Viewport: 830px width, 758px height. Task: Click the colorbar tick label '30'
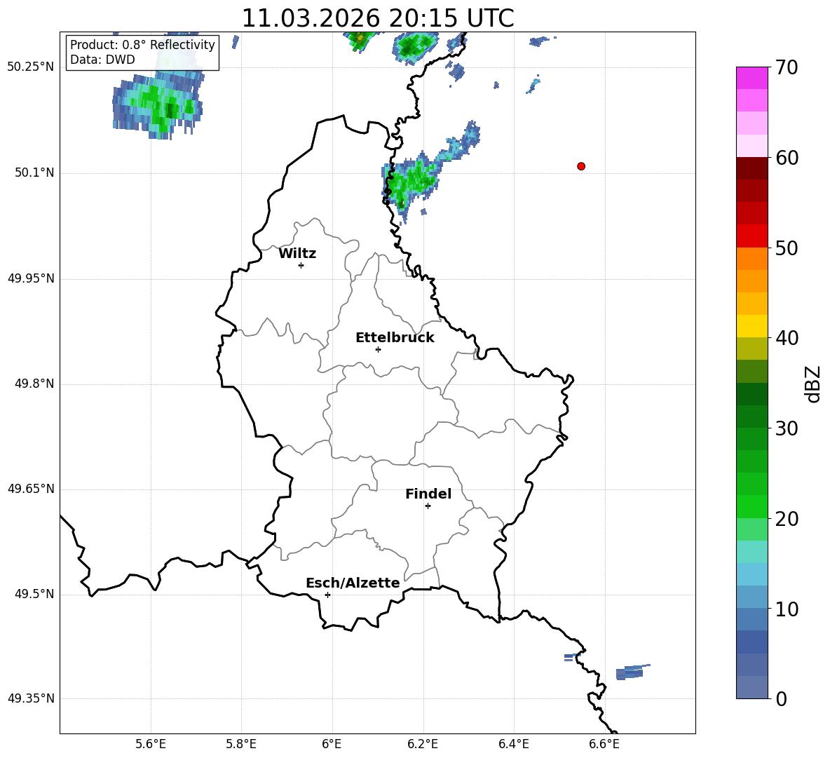[787, 428]
